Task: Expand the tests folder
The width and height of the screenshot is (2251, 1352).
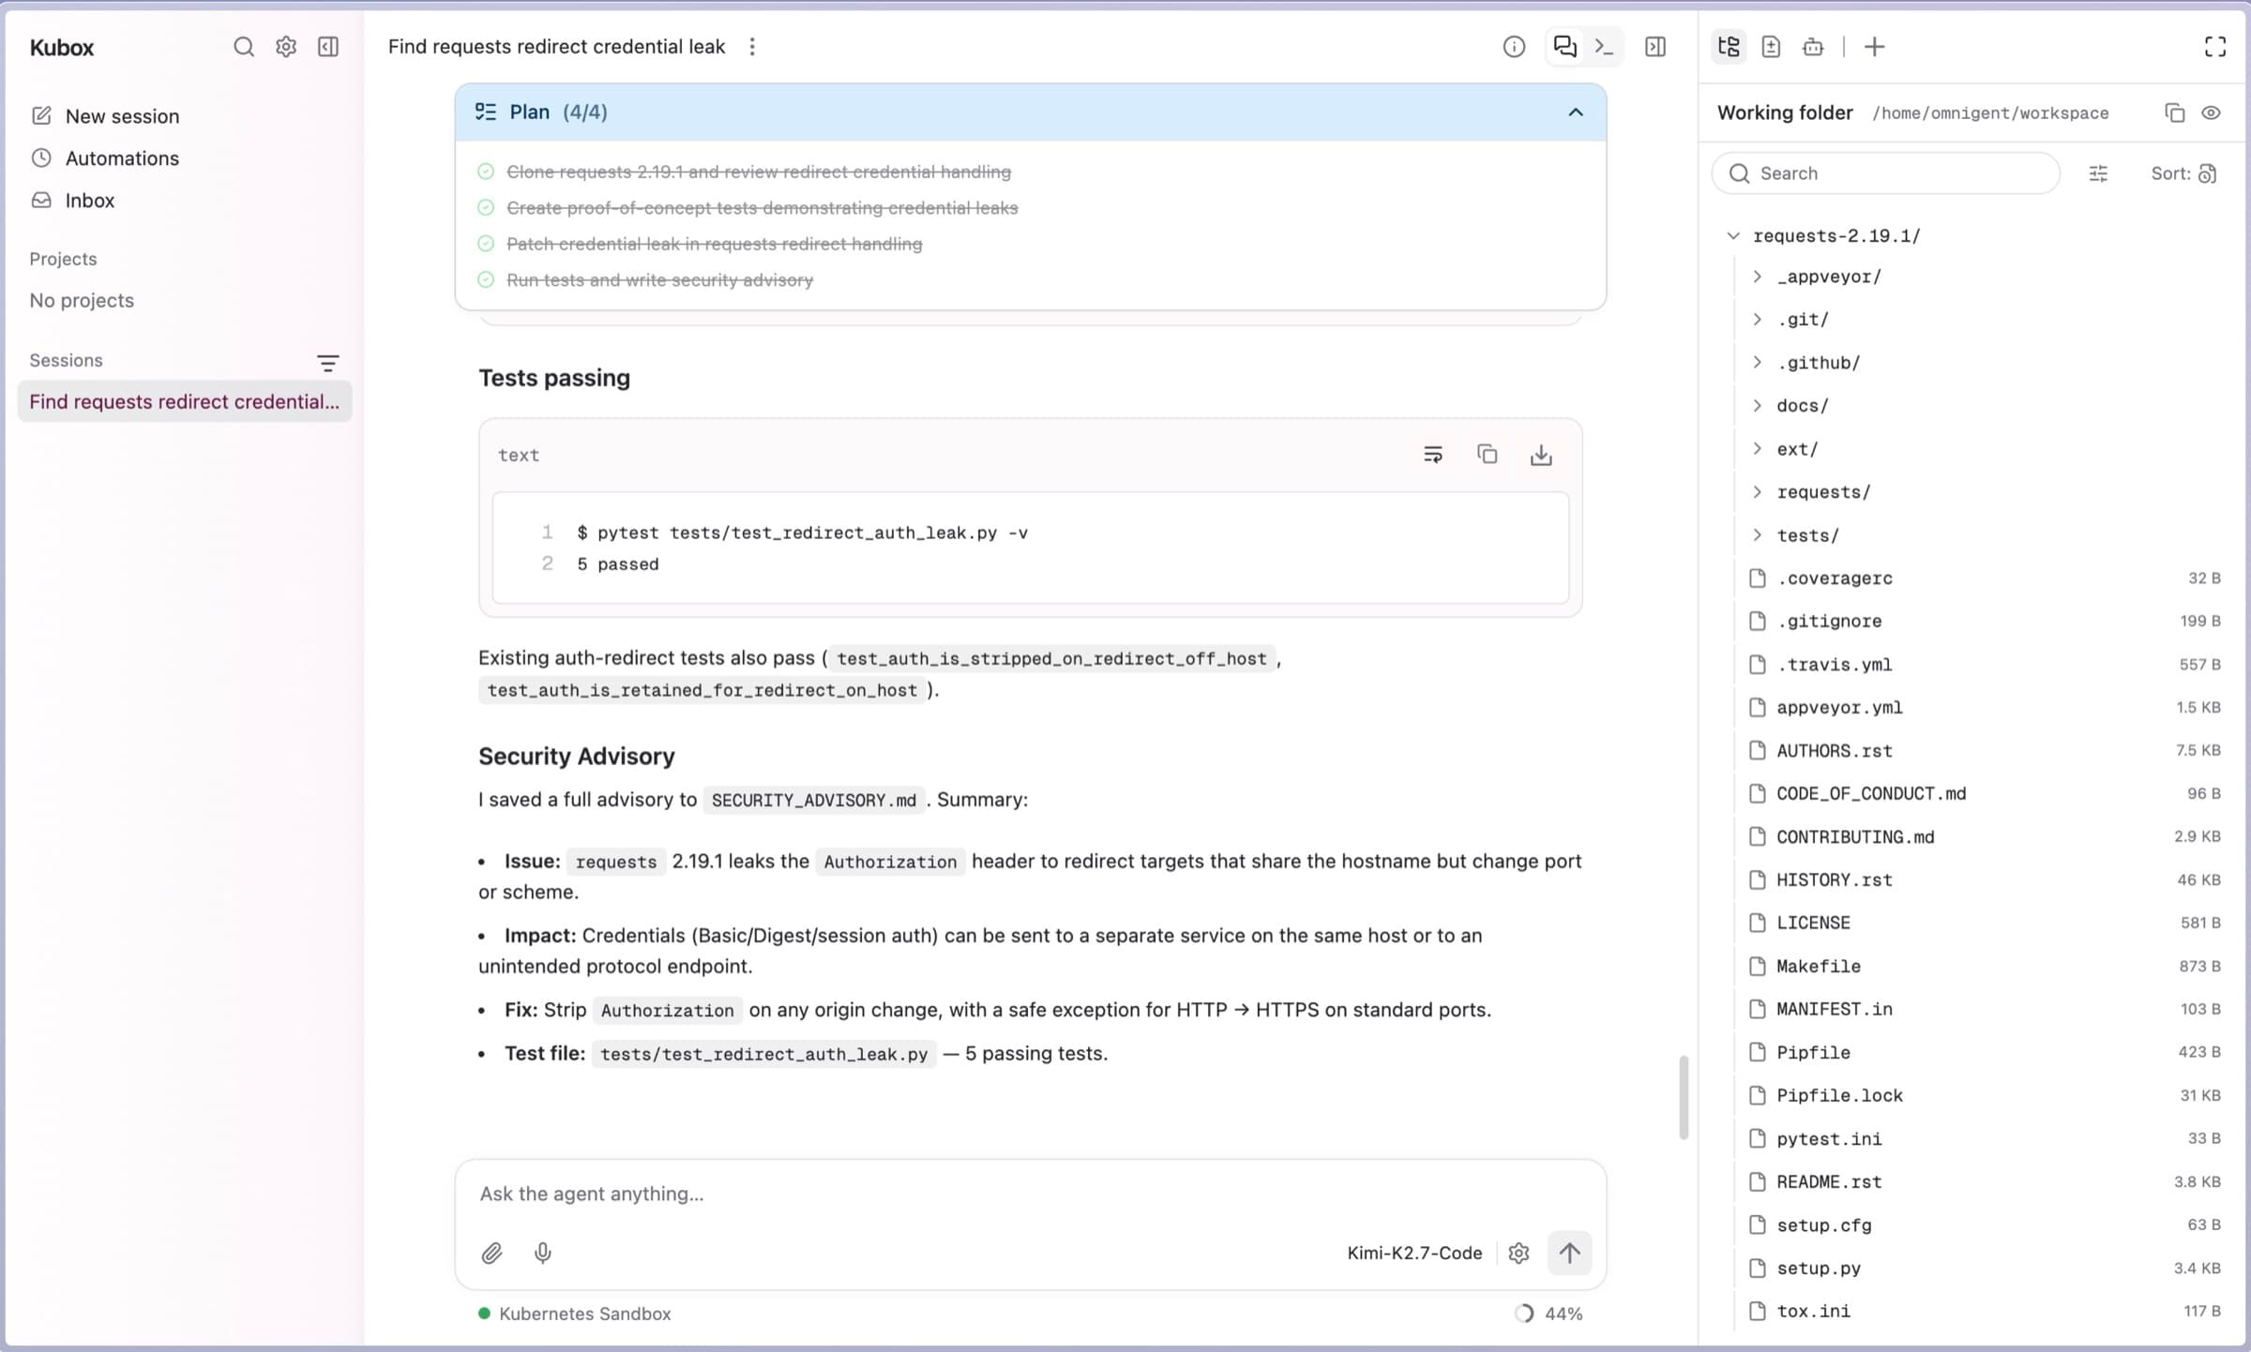Action: point(1758,535)
